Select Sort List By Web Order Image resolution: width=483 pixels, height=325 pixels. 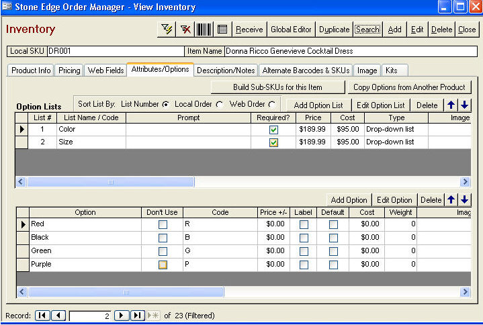(x=271, y=105)
